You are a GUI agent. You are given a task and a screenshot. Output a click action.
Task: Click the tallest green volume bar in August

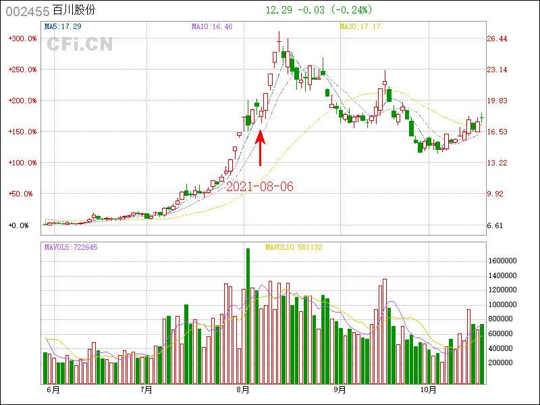[x=248, y=316]
